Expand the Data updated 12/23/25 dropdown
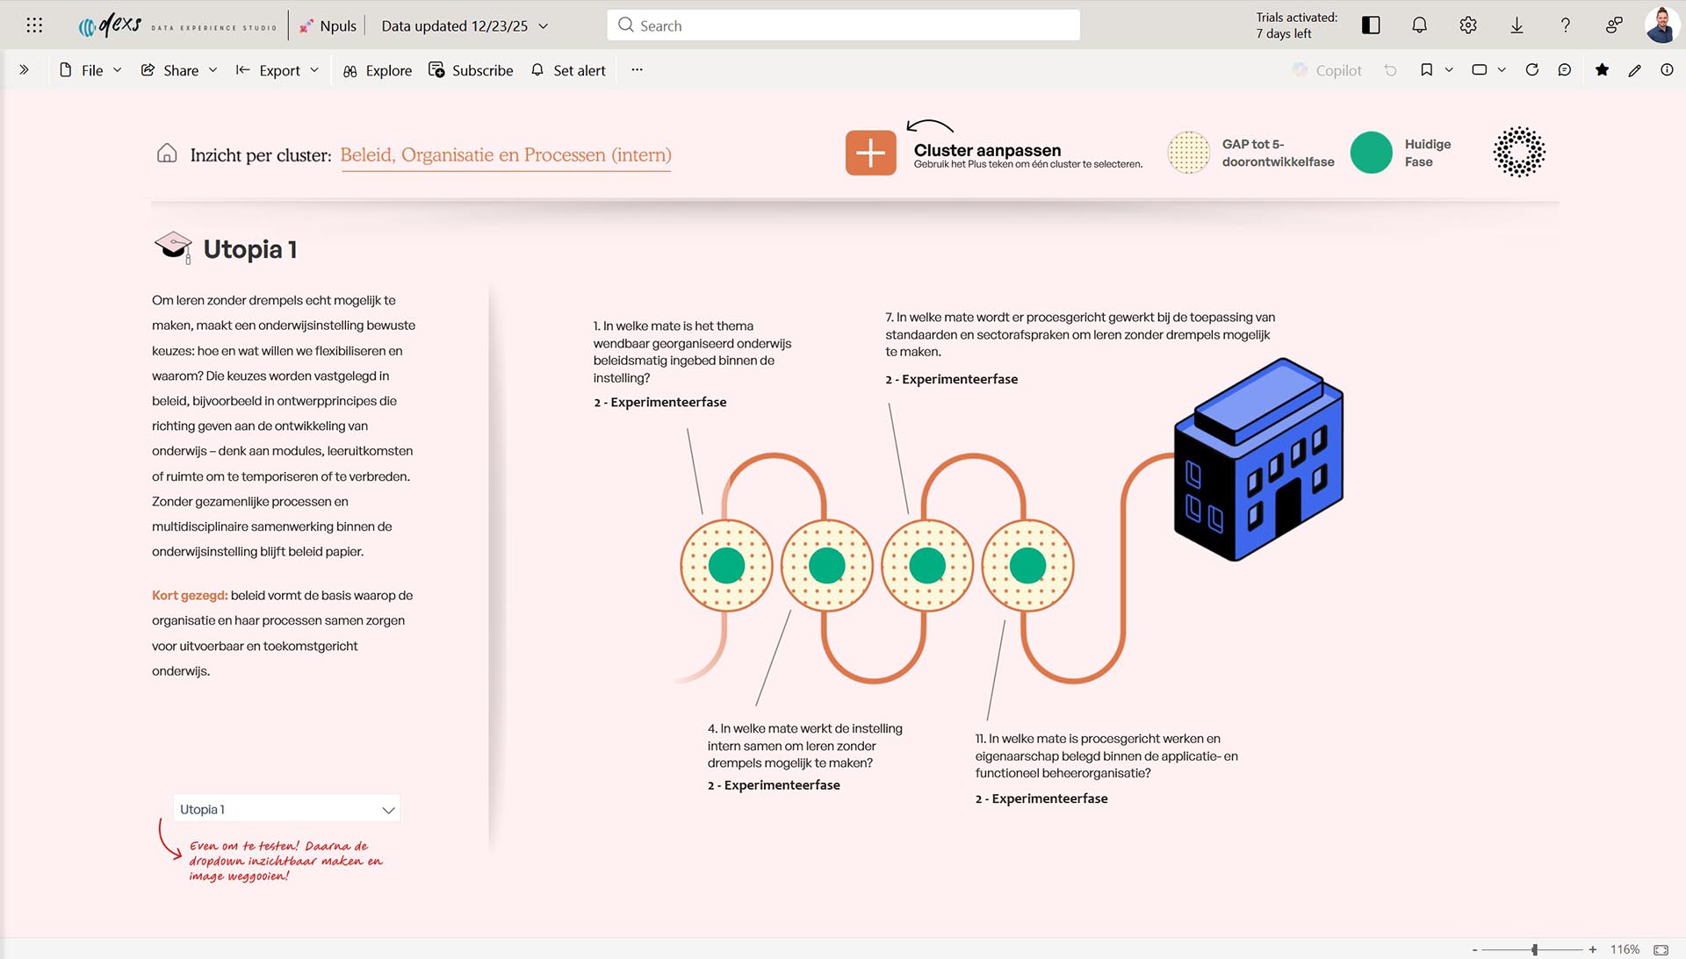This screenshot has height=959, width=1686. click(x=544, y=26)
